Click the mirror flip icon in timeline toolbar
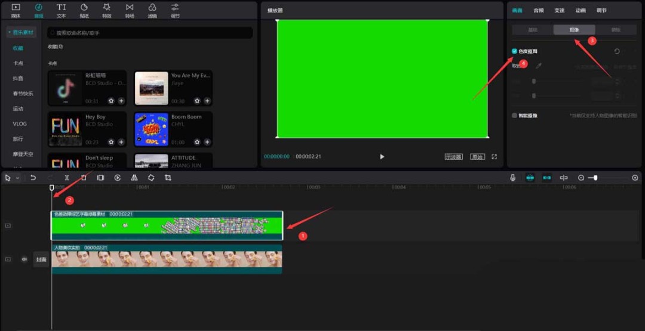The width and height of the screenshot is (645, 331). click(x=134, y=178)
